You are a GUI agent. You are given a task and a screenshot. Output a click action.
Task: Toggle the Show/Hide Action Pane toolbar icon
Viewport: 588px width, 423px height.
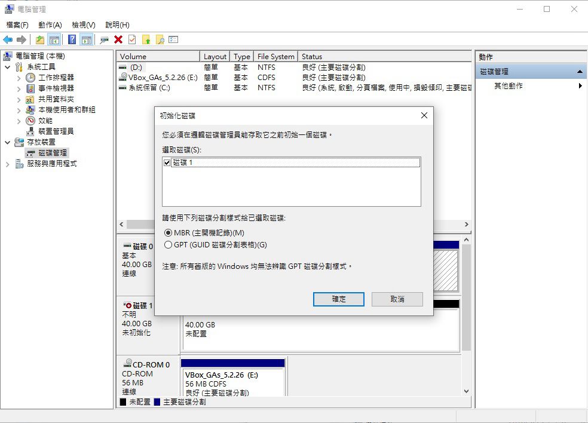[87, 40]
